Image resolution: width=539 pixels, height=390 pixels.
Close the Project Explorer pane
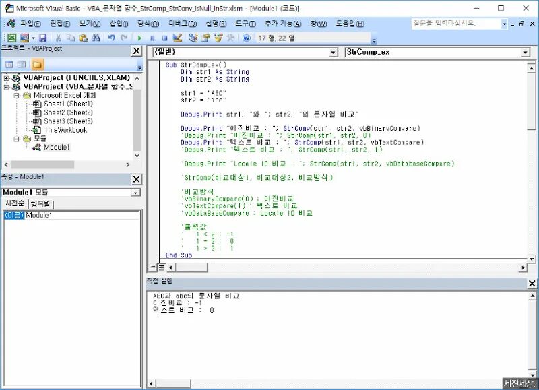pyautogui.click(x=137, y=51)
